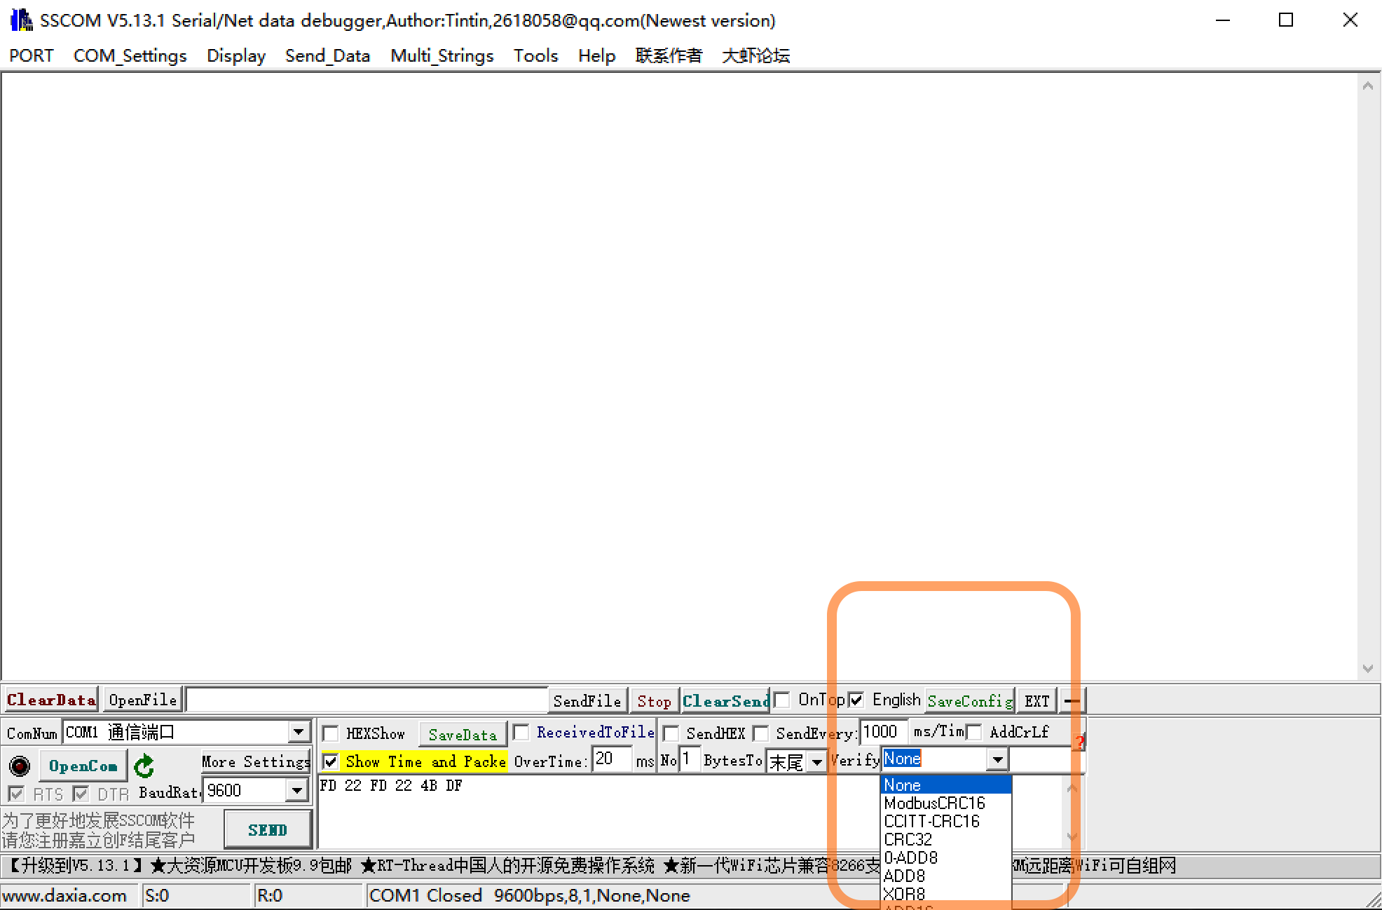Viewport: 1382px width, 910px height.
Task: Click the SendFile button
Action: click(587, 700)
